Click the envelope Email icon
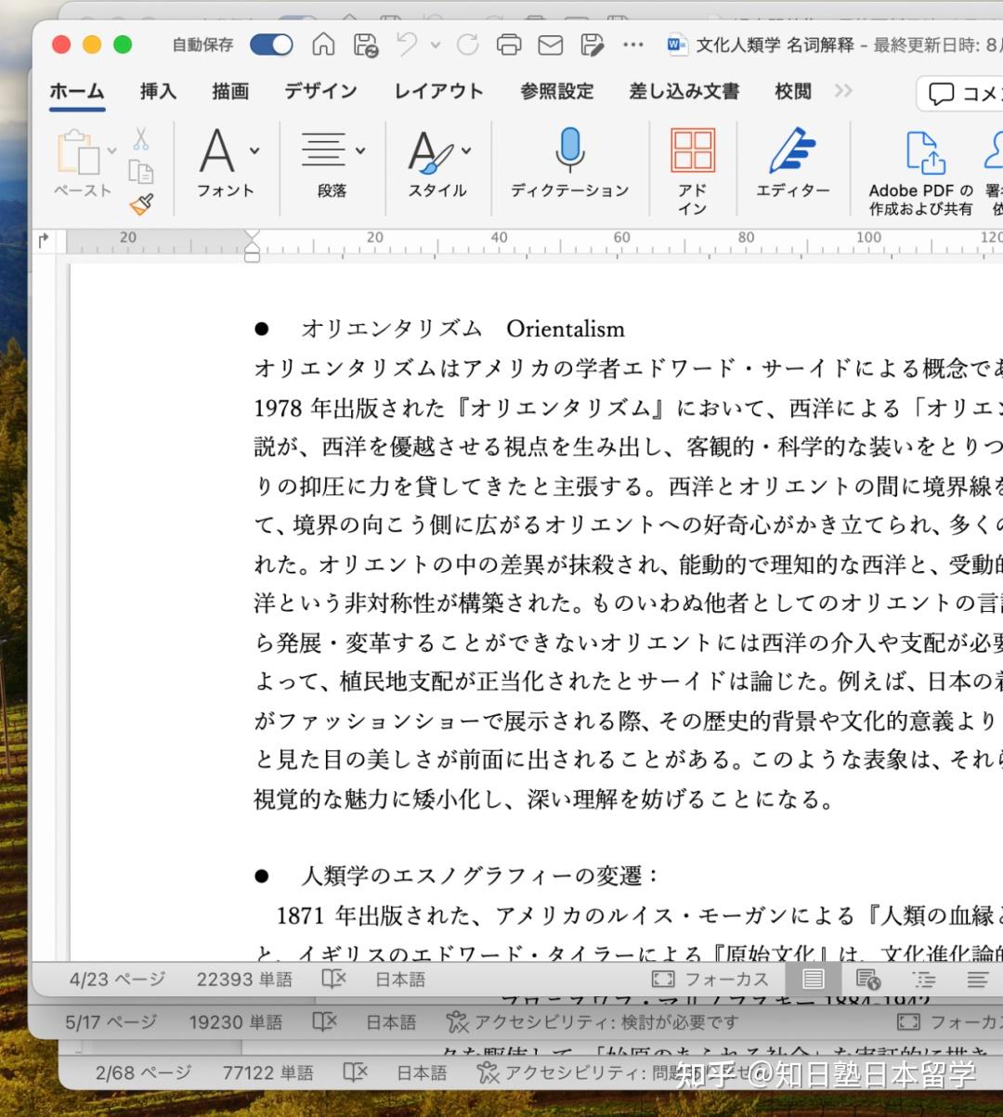Screen dimensions: 1003x1117 coord(550,45)
